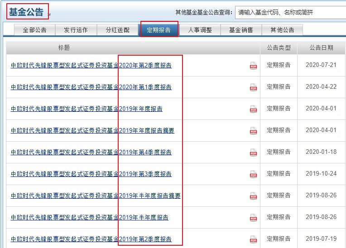Switch to 分红送配 tab

(117, 30)
